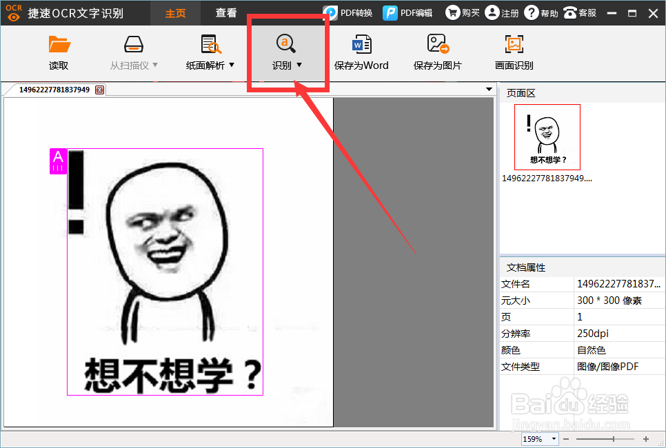This screenshot has width=666, height=448.
Task: Click the 元大小 property label
Action: pyautogui.click(x=516, y=301)
